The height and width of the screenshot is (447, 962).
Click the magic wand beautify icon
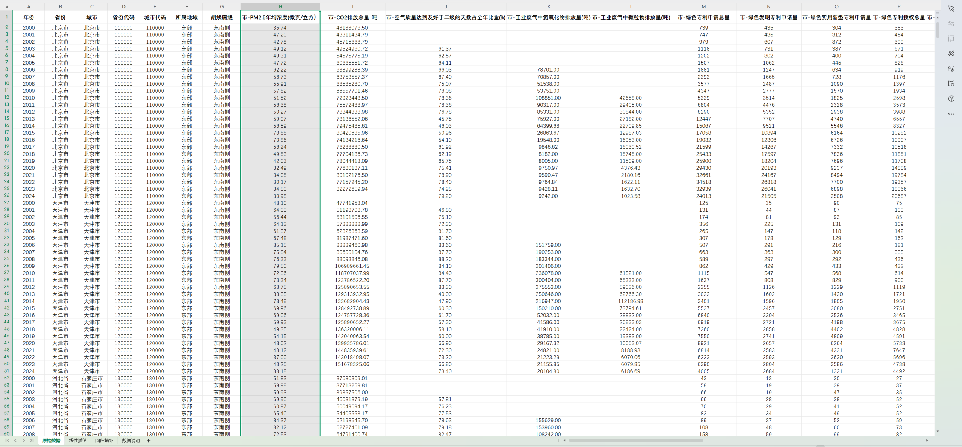951,54
